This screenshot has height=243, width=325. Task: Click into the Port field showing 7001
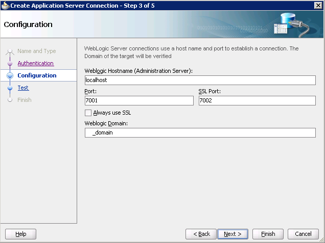pyautogui.click(x=139, y=101)
